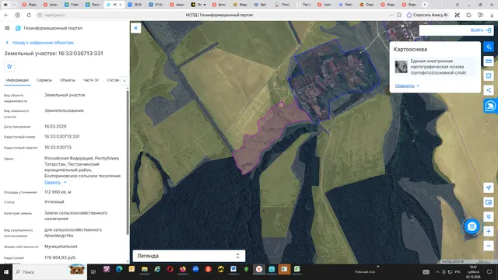
Task: Open a new browser tab with plus
Action: click(x=425, y=5)
